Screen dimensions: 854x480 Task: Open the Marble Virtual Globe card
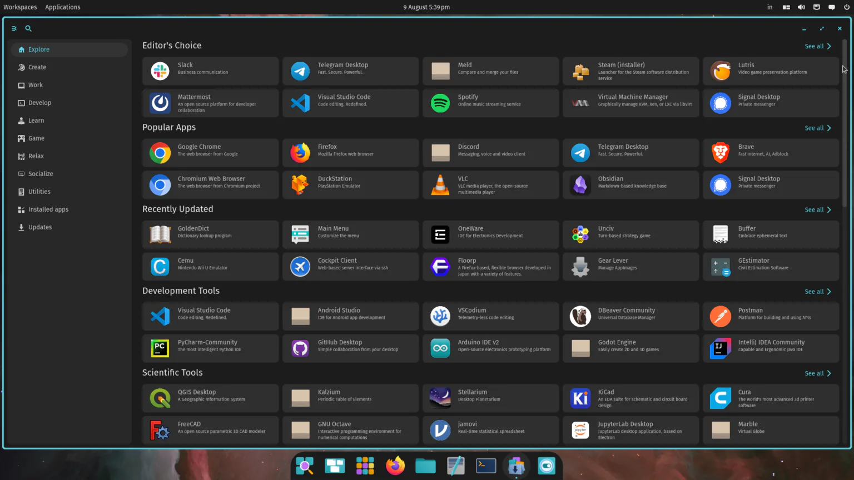(771, 430)
